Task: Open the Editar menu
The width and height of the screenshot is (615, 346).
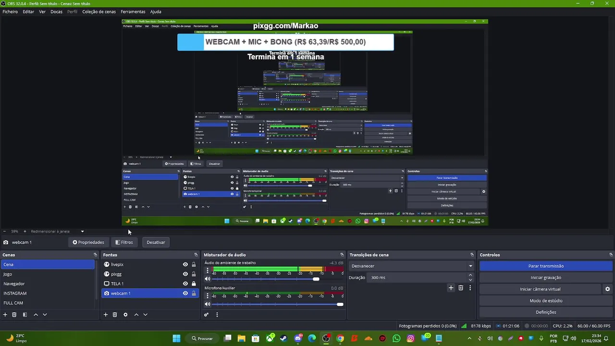Action: tap(28, 12)
